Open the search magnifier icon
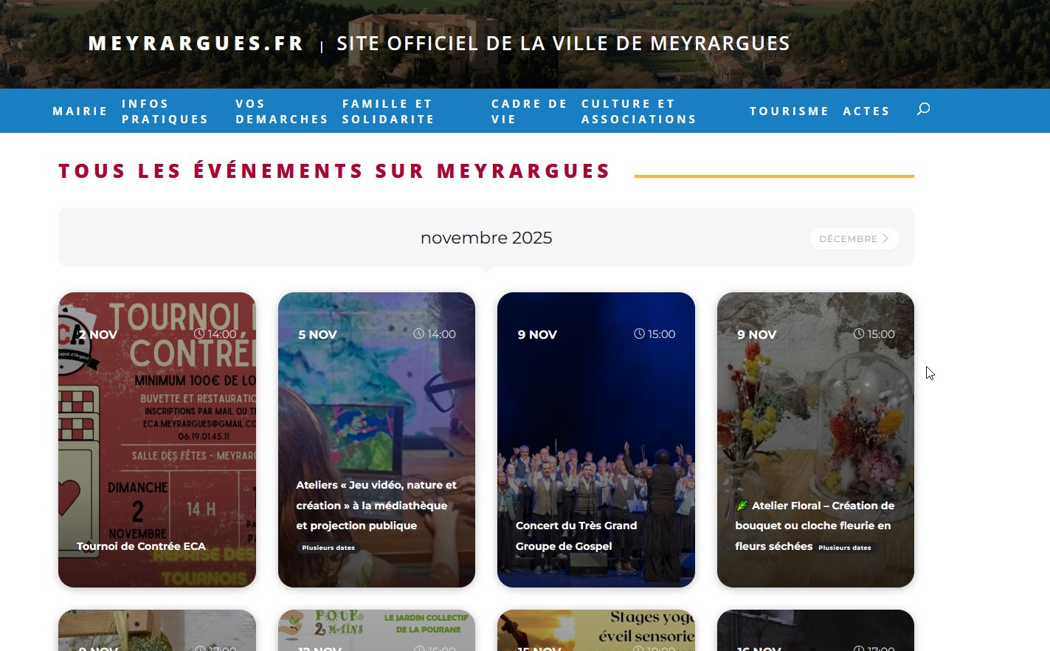The height and width of the screenshot is (651, 1050). pyautogui.click(x=923, y=109)
